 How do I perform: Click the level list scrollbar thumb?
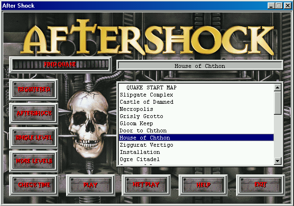click(278, 103)
